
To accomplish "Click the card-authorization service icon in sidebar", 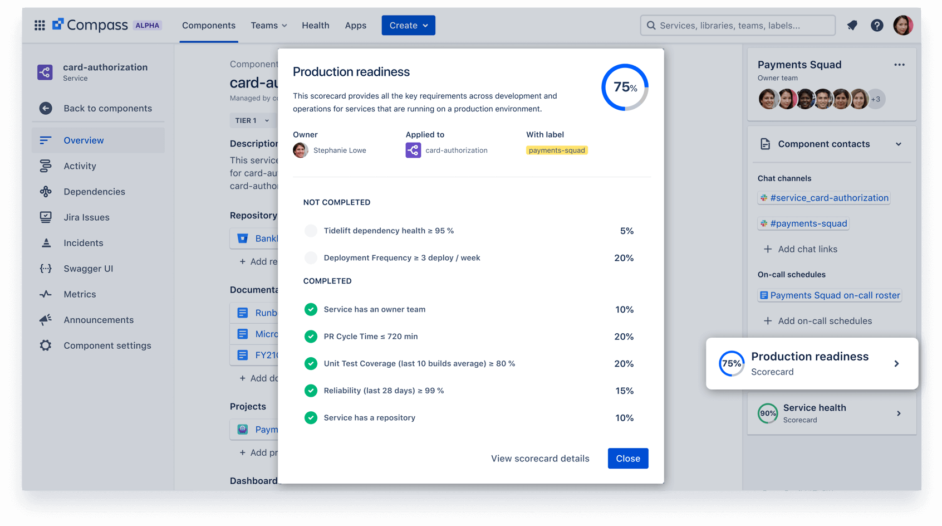I will 45,72.
